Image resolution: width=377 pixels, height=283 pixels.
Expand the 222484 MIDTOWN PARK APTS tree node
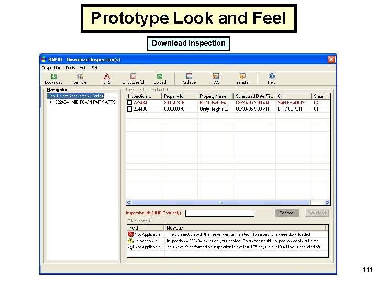50,102
